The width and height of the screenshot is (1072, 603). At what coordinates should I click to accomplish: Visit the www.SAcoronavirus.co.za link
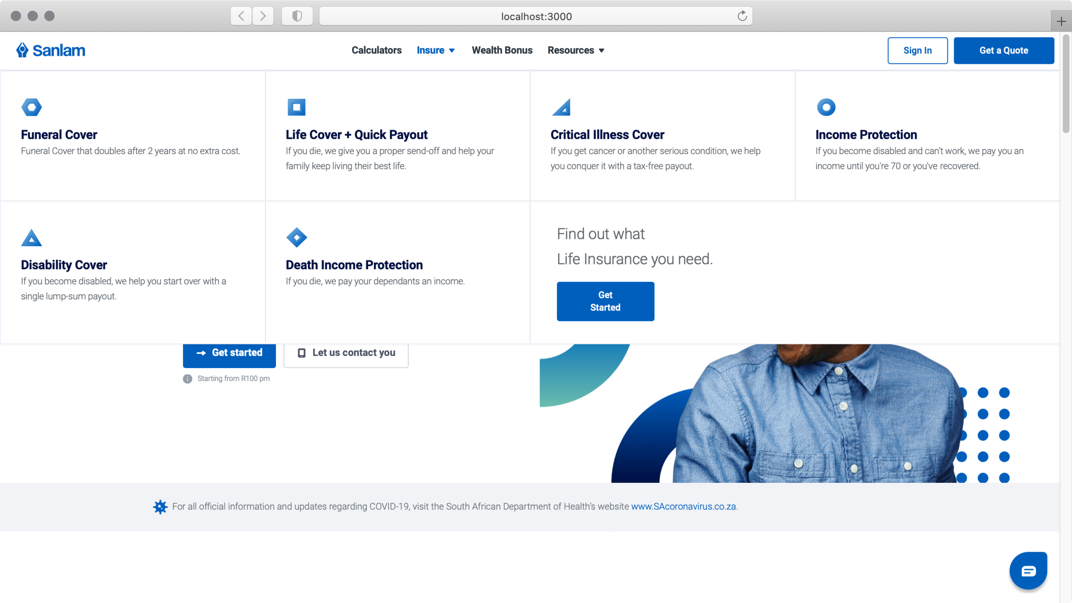tap(683, 507)
